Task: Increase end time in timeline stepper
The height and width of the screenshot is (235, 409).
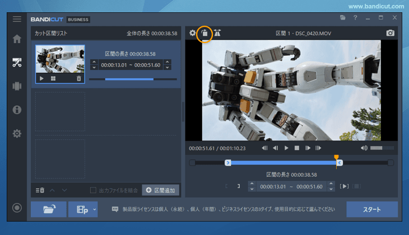Action: (x=331, y=184)
